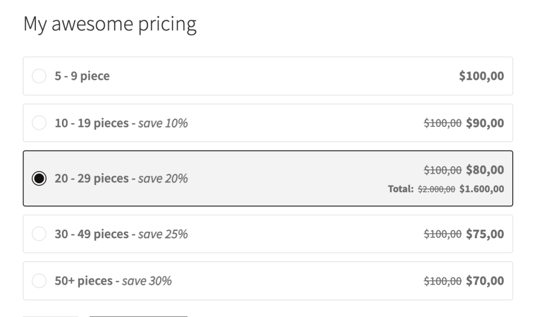Click the $1.600,00 total amount
Screen dimensions: 547x317
tap(481, 189)
